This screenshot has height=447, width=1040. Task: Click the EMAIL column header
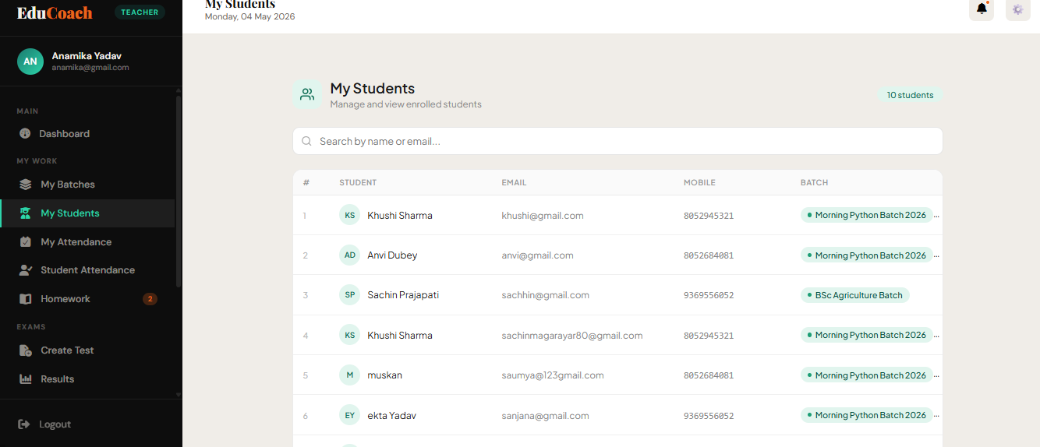pos(514,183)
